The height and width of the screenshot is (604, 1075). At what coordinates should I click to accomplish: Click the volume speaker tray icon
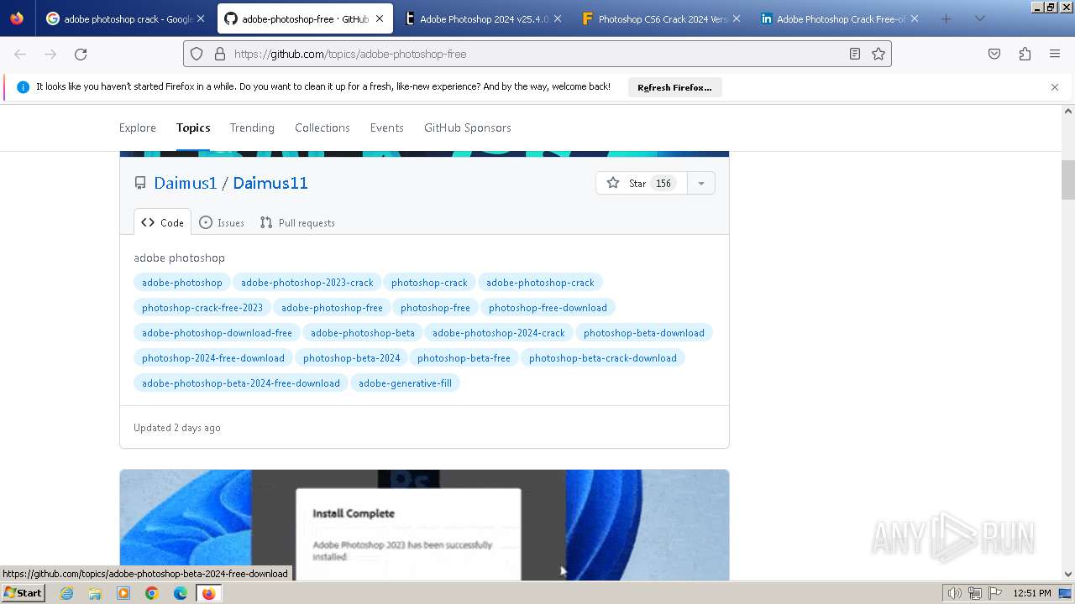pyautogui.click(x=955, y=593)
